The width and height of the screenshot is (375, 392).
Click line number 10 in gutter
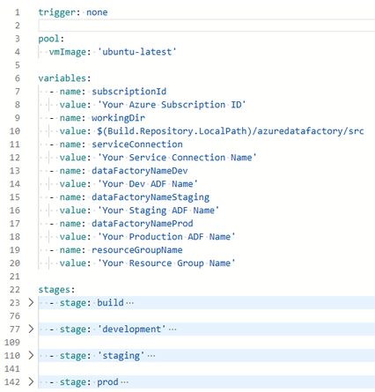[x=15, y=131]
